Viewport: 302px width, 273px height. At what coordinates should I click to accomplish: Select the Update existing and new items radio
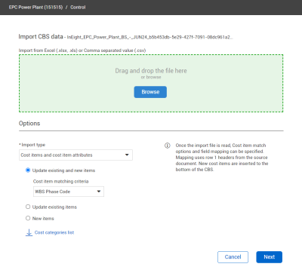28,170
